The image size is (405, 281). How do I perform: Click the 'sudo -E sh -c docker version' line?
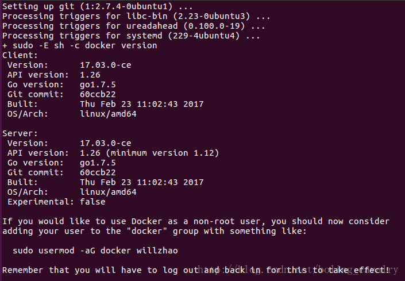(x=79, y=46)
